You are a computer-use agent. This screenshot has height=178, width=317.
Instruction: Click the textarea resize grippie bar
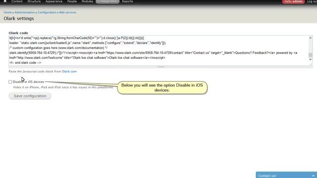click(x=160, y=67)
